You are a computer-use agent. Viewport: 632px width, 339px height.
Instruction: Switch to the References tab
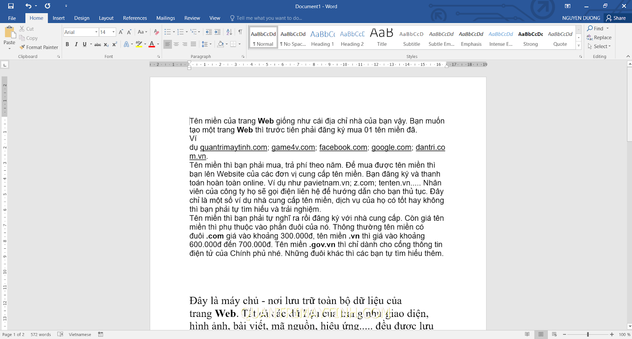click(x=135, y=18)
